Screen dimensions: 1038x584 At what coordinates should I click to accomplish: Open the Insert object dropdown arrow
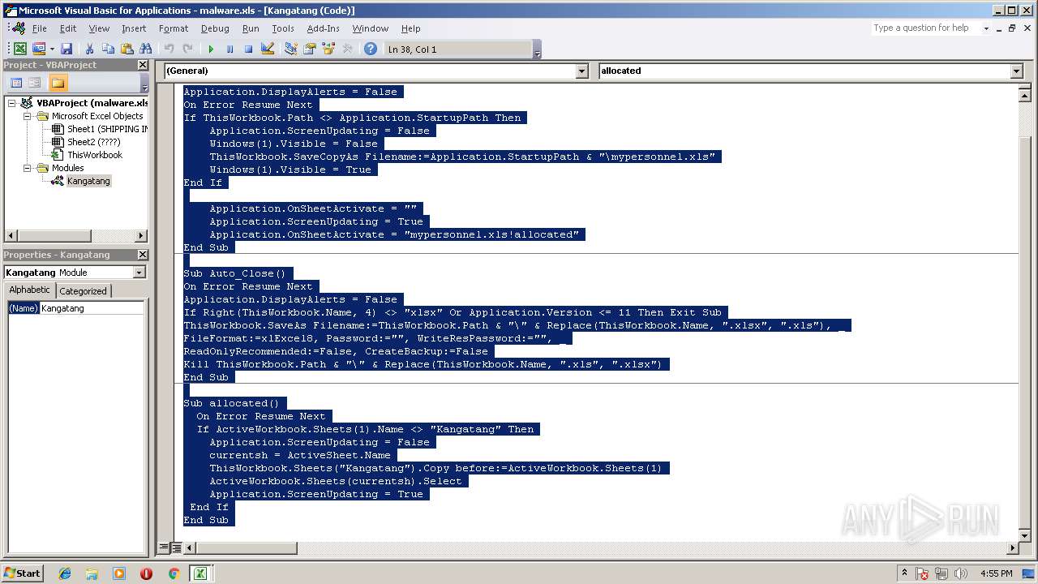pos(52,49)
